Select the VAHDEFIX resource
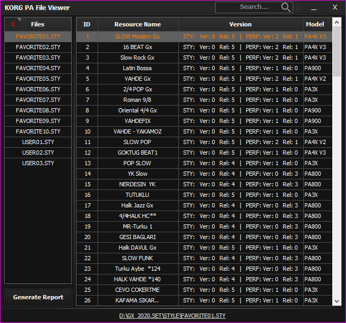 (138, 121)
